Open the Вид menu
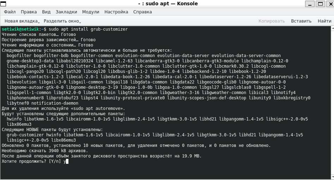 46,12
